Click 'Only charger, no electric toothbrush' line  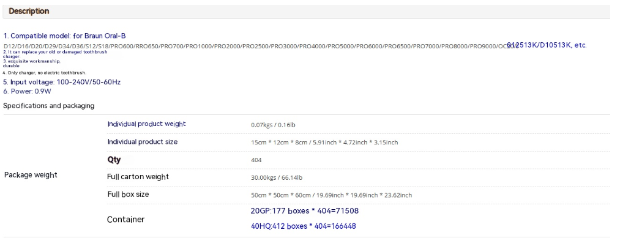click(44, 73)
